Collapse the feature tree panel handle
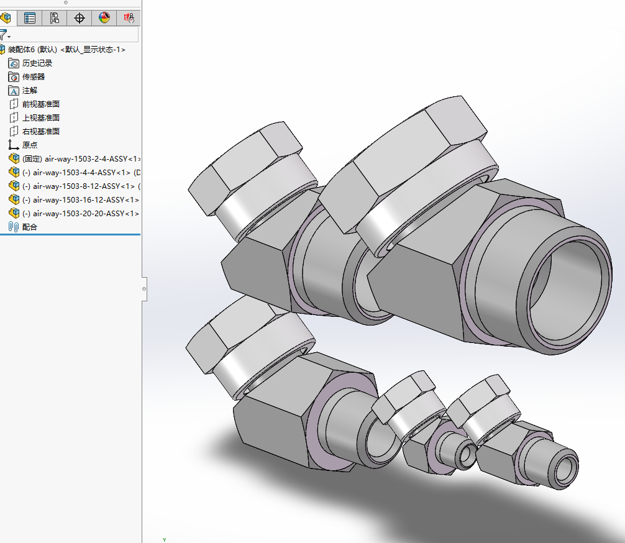The height and width of the screenshot is (543, 625). (144, 289)
